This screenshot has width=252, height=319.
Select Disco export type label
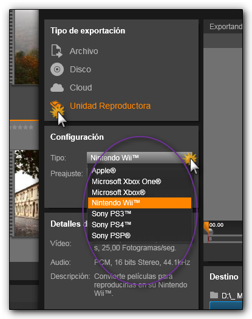pos(80,69)
